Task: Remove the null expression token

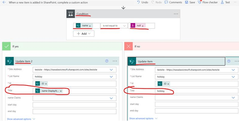Action: pos(143,26)
